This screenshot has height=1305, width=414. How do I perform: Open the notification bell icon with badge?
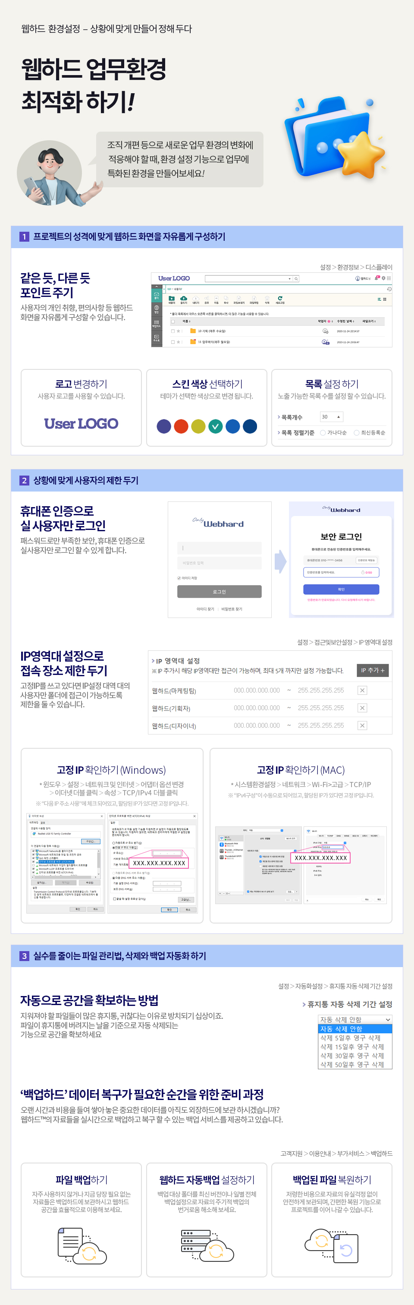(377, 278)
